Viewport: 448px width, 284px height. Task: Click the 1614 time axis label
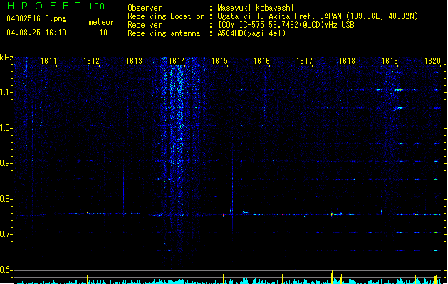(177, 61)
